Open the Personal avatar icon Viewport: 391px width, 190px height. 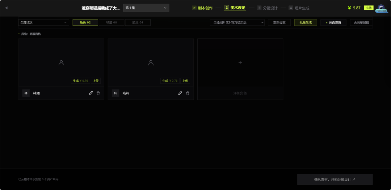pos(381,8)
